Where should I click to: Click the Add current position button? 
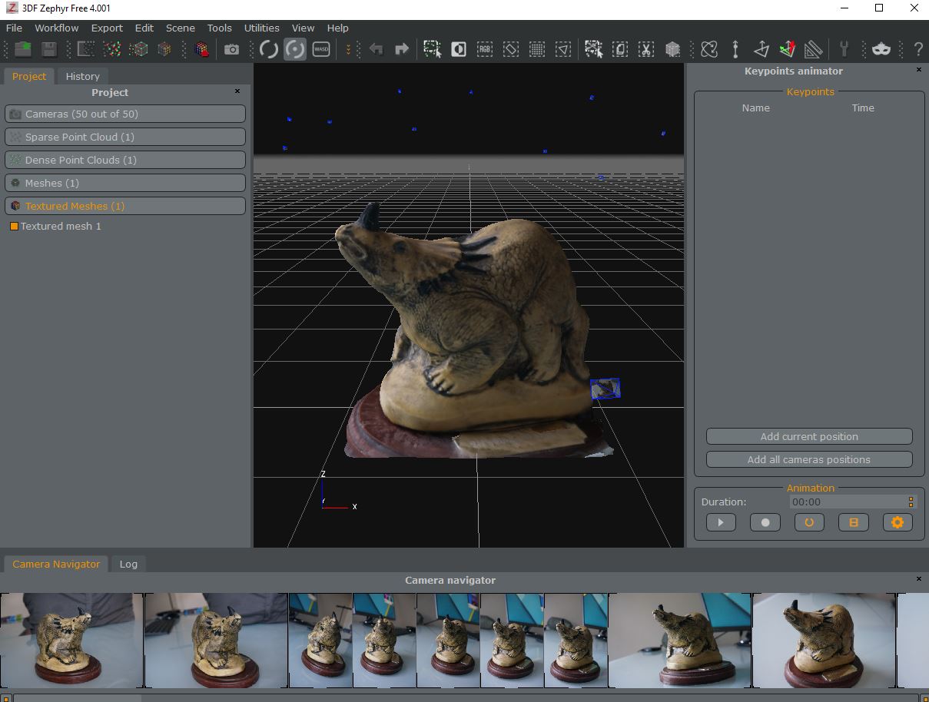pos(809,436)
